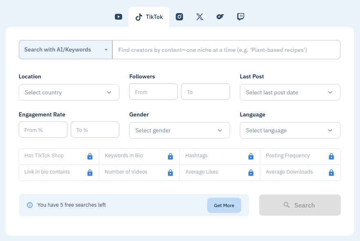Expand the Select gender dropdown
Screen dimensions: 360x241
point(179,130)
